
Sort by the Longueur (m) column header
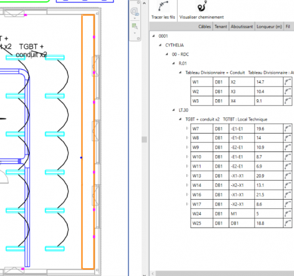point(269,27)
